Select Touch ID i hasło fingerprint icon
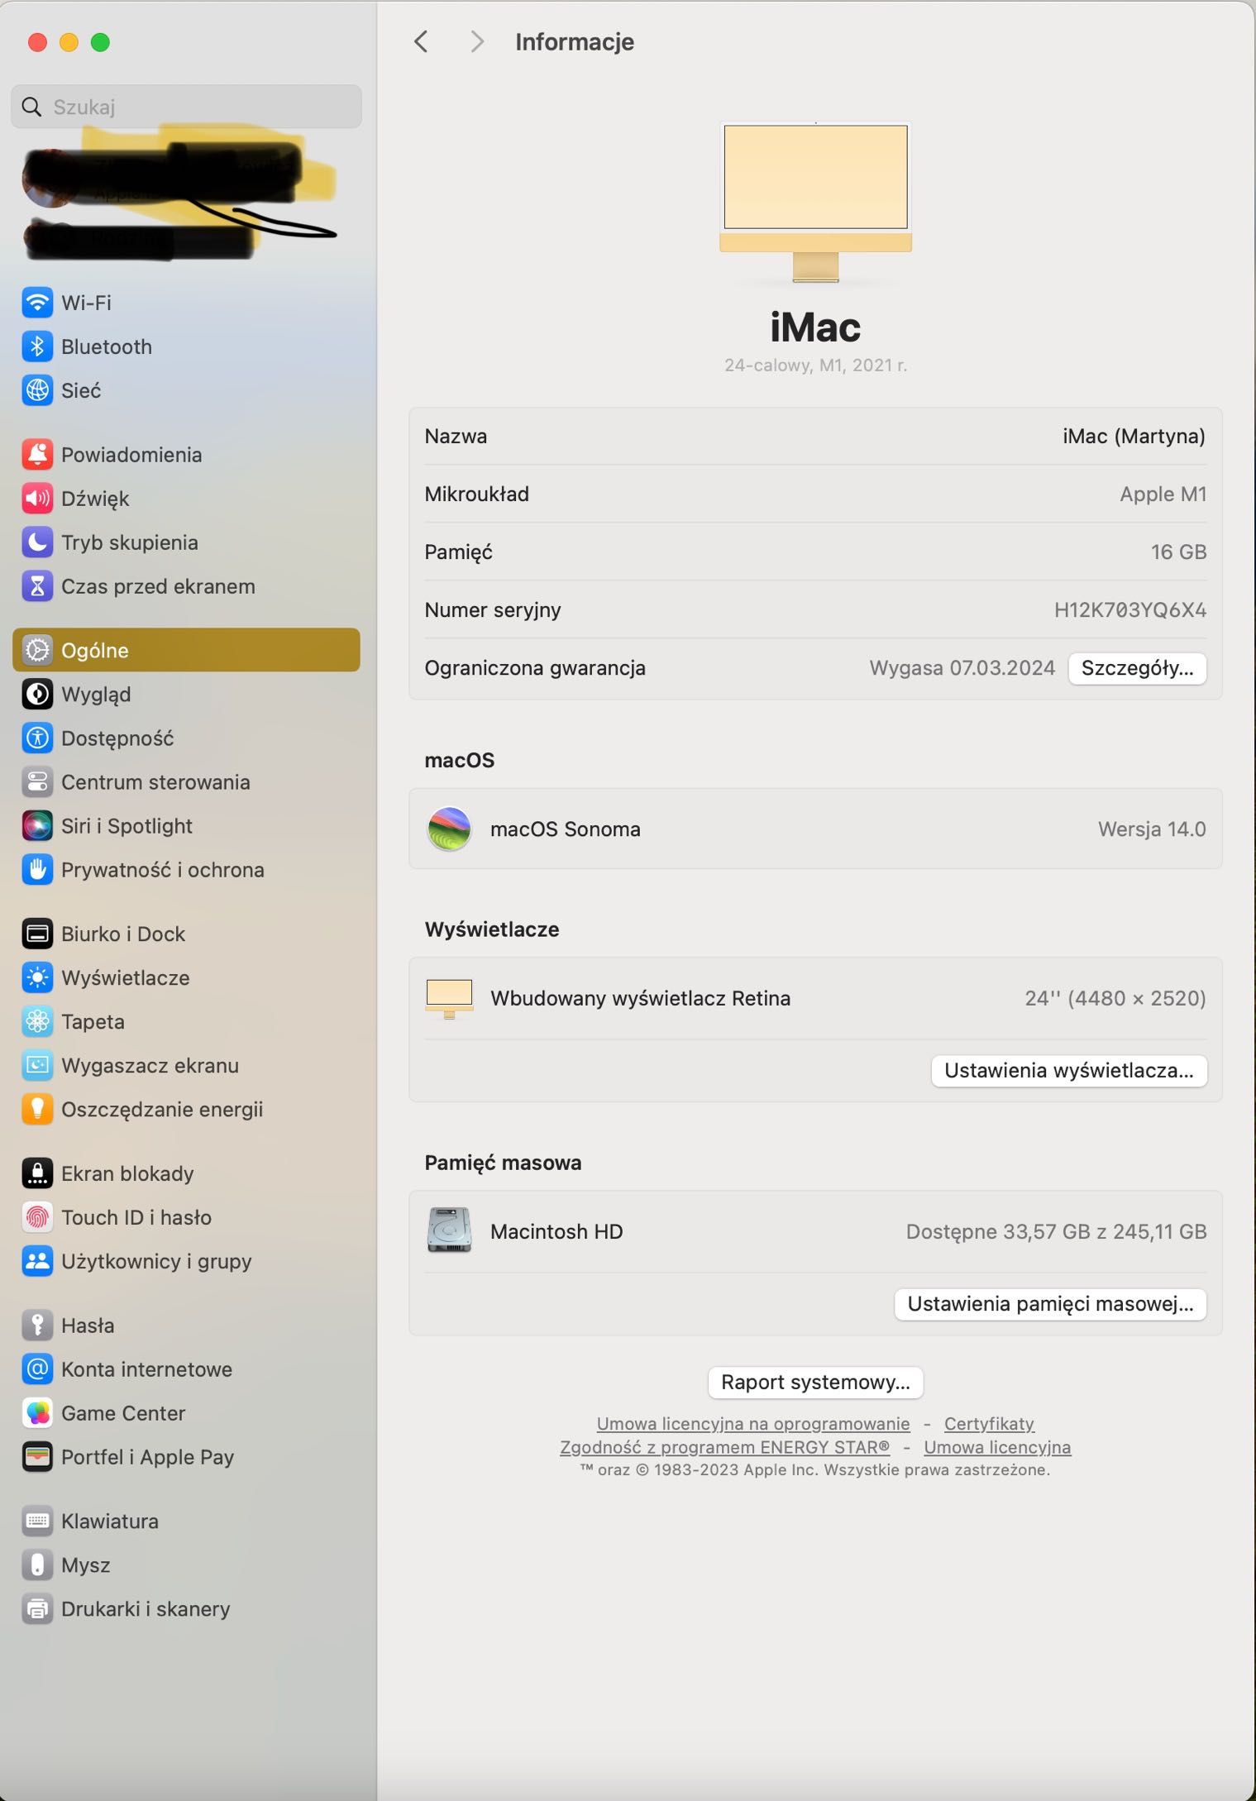1256x1801 pixels. (x=37, y=1218)
